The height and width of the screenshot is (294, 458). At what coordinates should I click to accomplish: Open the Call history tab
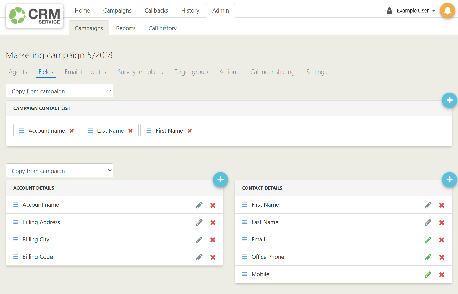(x=162, y=28)
